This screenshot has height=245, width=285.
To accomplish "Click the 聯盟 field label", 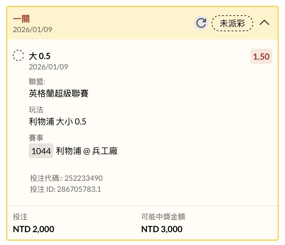I will click(x=37, y=82).
